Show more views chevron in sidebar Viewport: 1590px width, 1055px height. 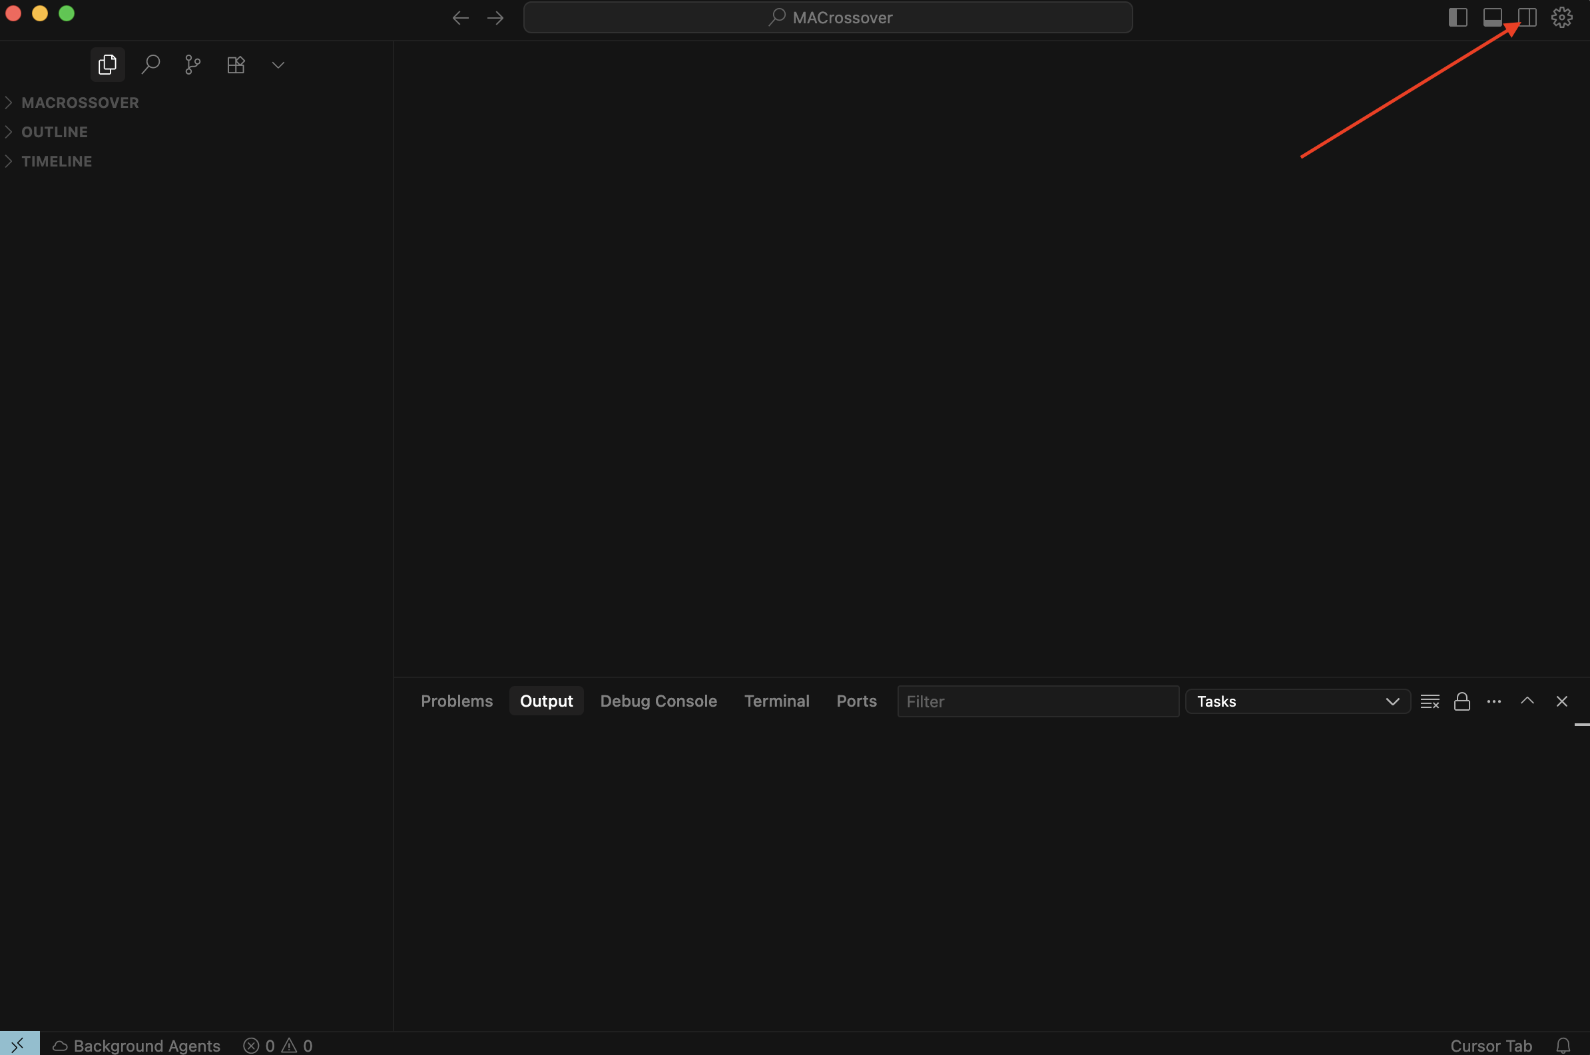click(x=278, y=65)
